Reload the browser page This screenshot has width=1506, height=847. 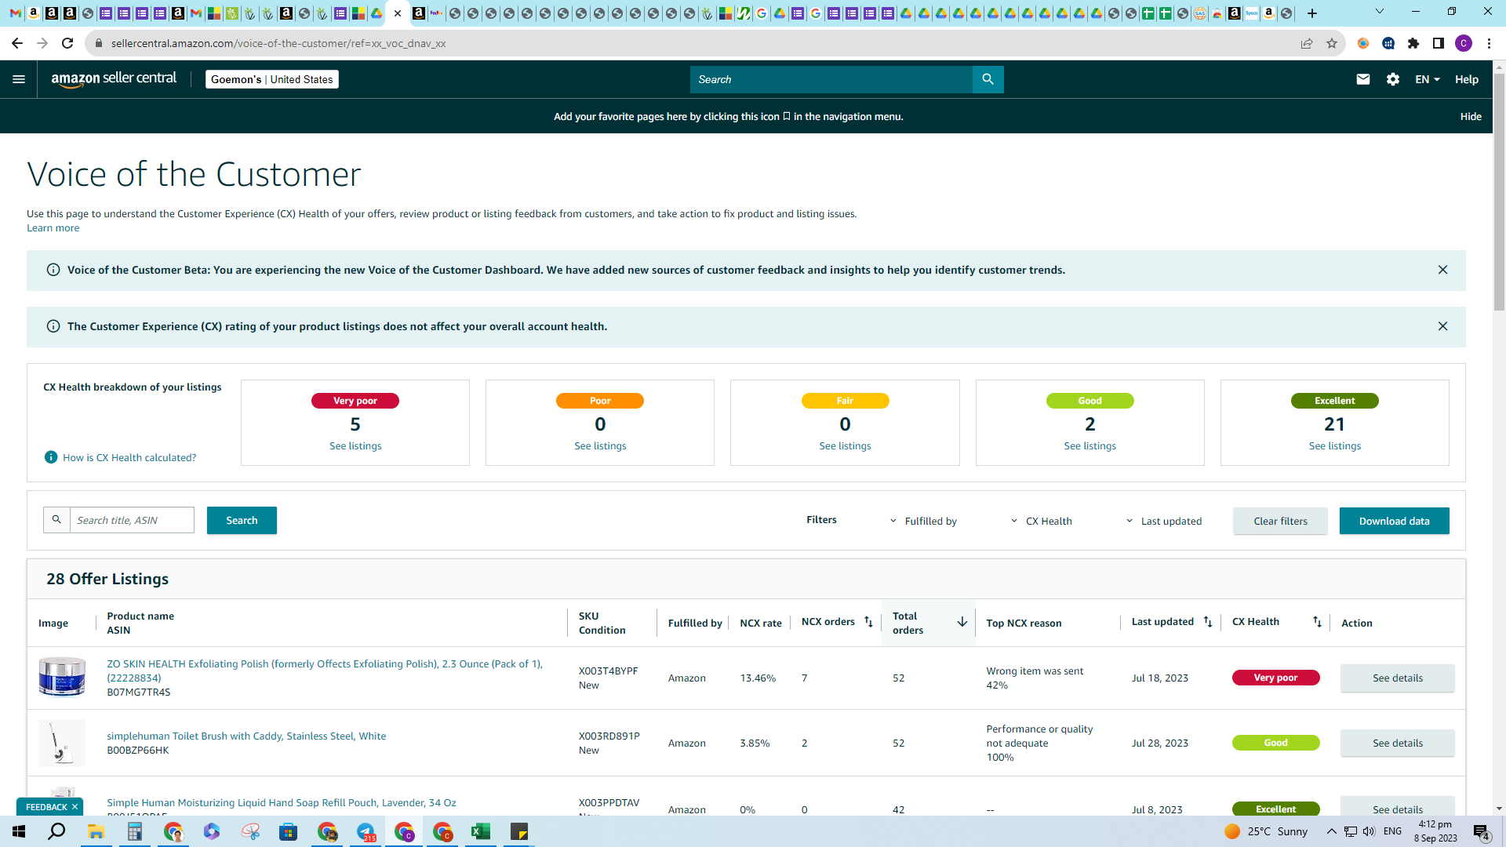67,43
